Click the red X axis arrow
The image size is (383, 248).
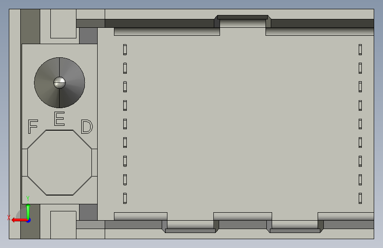[x=19, y=220]
